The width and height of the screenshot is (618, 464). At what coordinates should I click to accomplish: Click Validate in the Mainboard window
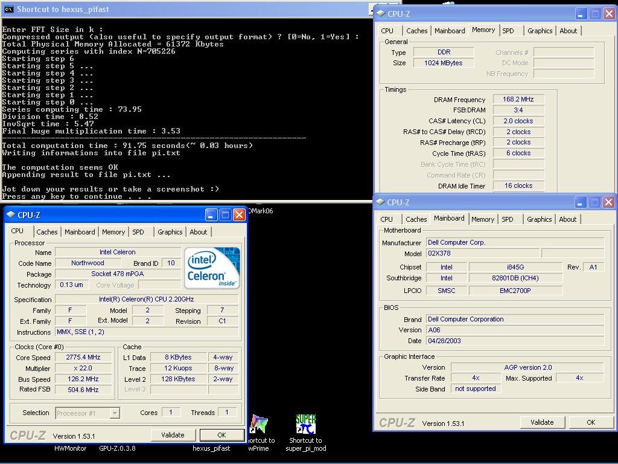tap(542, 422)
